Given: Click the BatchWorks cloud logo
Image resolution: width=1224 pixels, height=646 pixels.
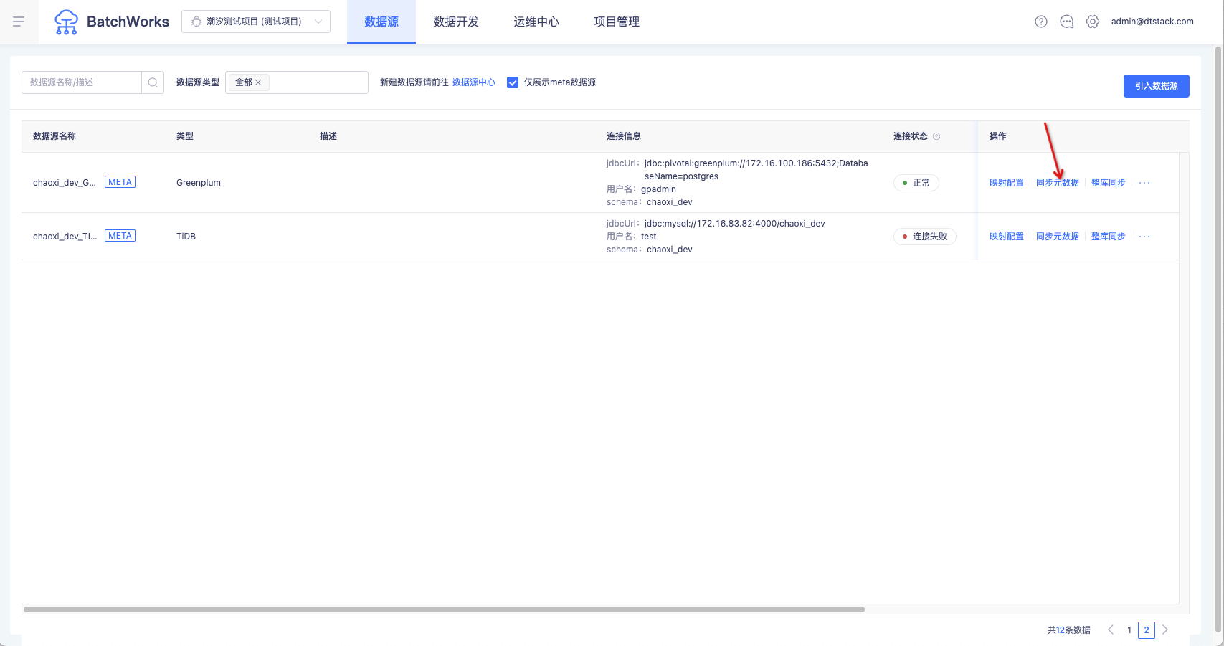Looking at the screenshot, I should click(66, 22).
